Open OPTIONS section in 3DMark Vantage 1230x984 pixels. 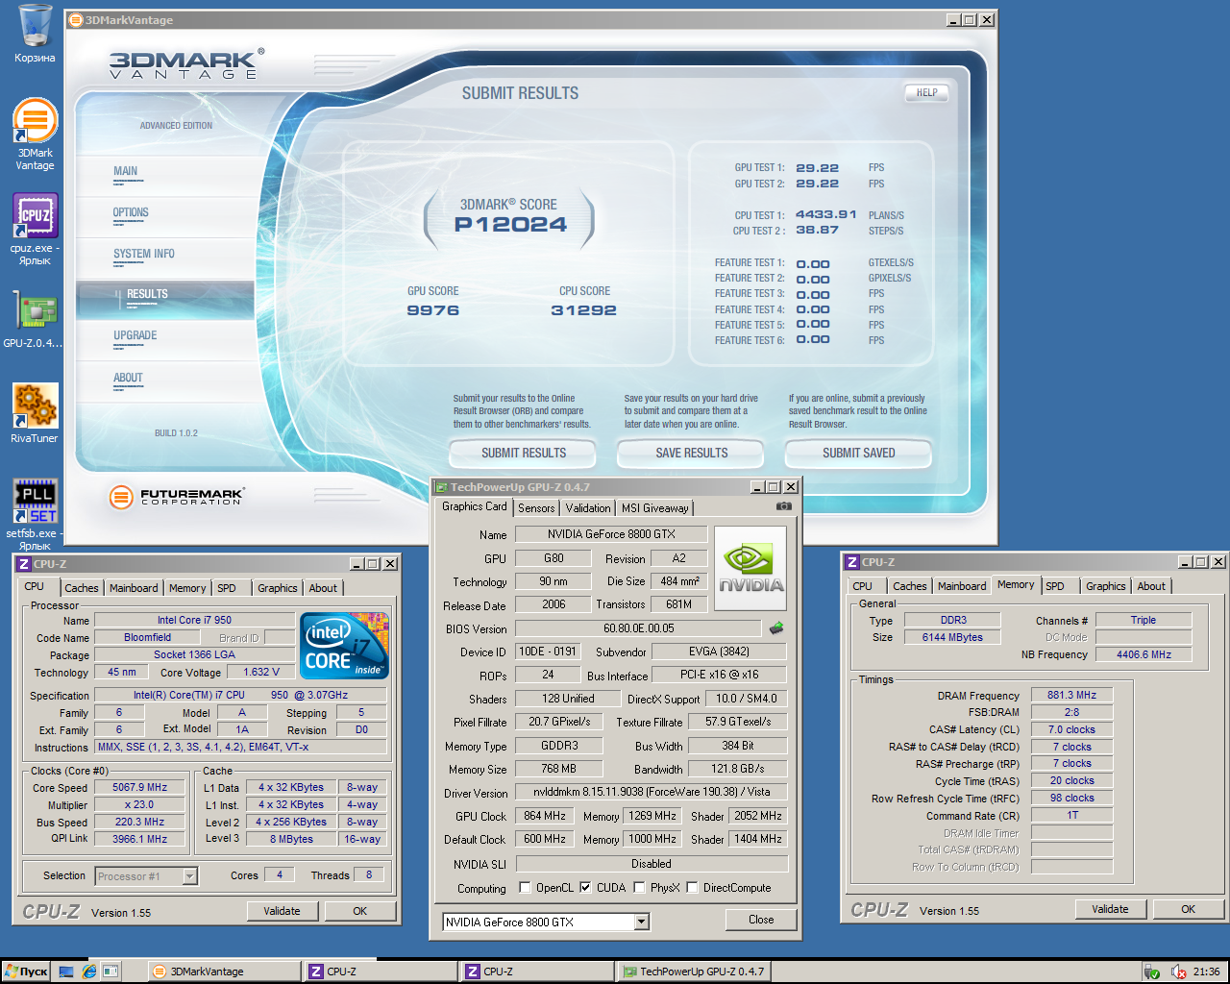pyautogui.click(x=131, y=212)
